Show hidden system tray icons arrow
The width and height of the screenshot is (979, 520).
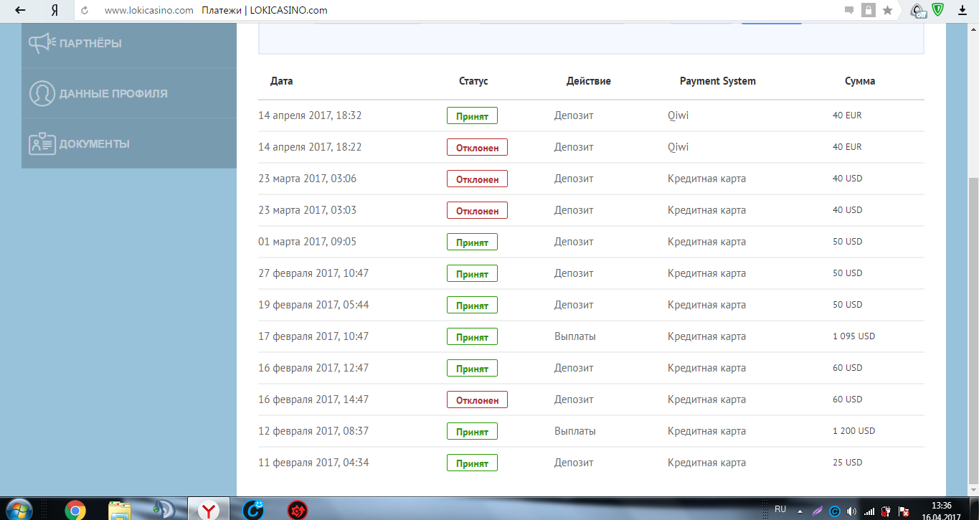pyautogui.click(x=800, y=511)
